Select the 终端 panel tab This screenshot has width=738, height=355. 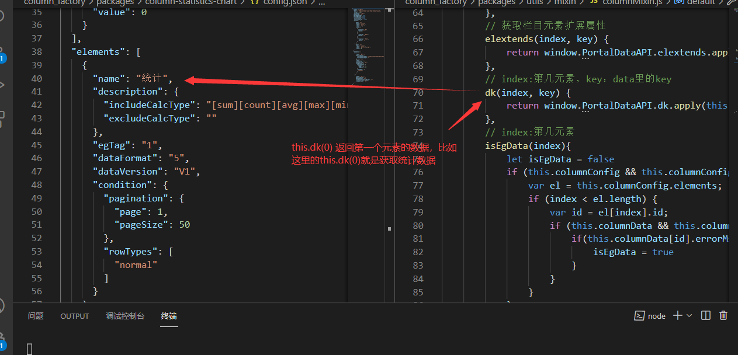(169, 316)
